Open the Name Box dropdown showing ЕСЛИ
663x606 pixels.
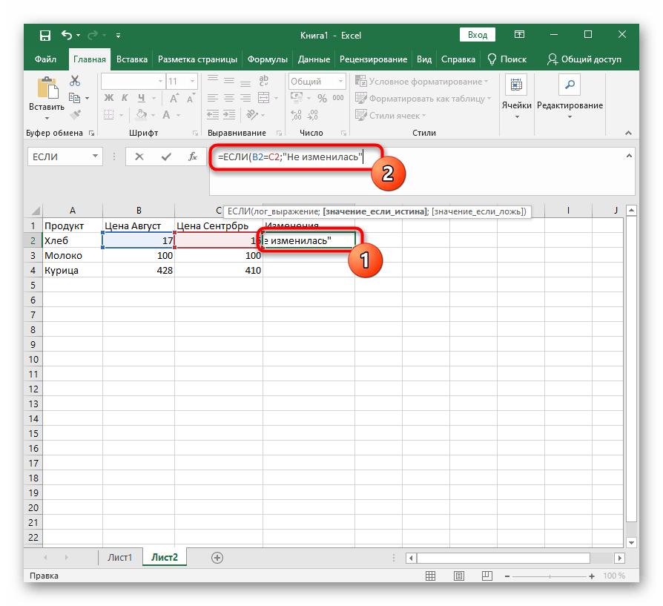point(95,156)
